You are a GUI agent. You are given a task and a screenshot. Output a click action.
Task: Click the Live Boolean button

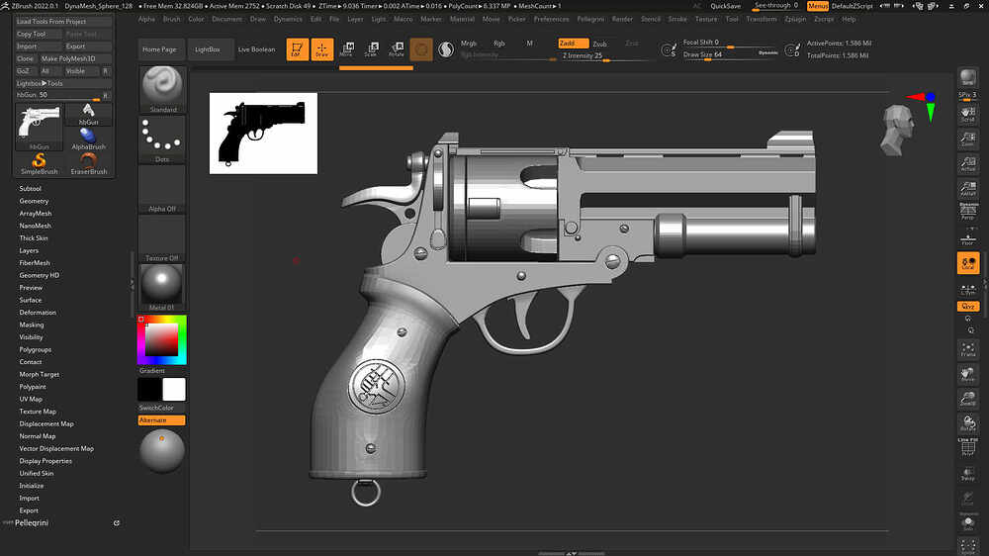pos(257,49)
